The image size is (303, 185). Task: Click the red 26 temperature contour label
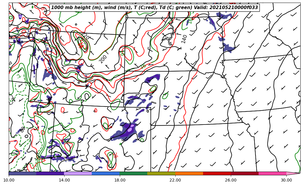pos(115,155)
